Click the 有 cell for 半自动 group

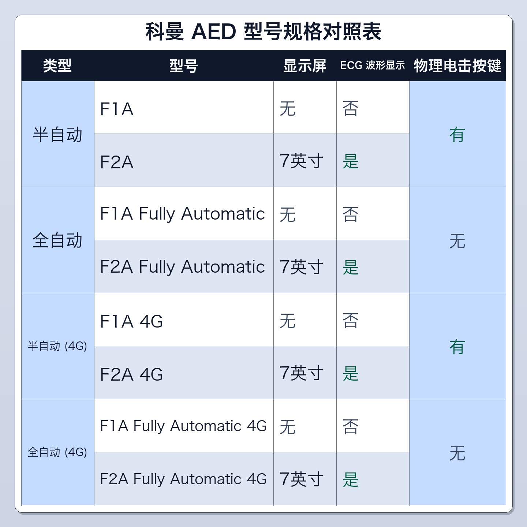point(457,134)
